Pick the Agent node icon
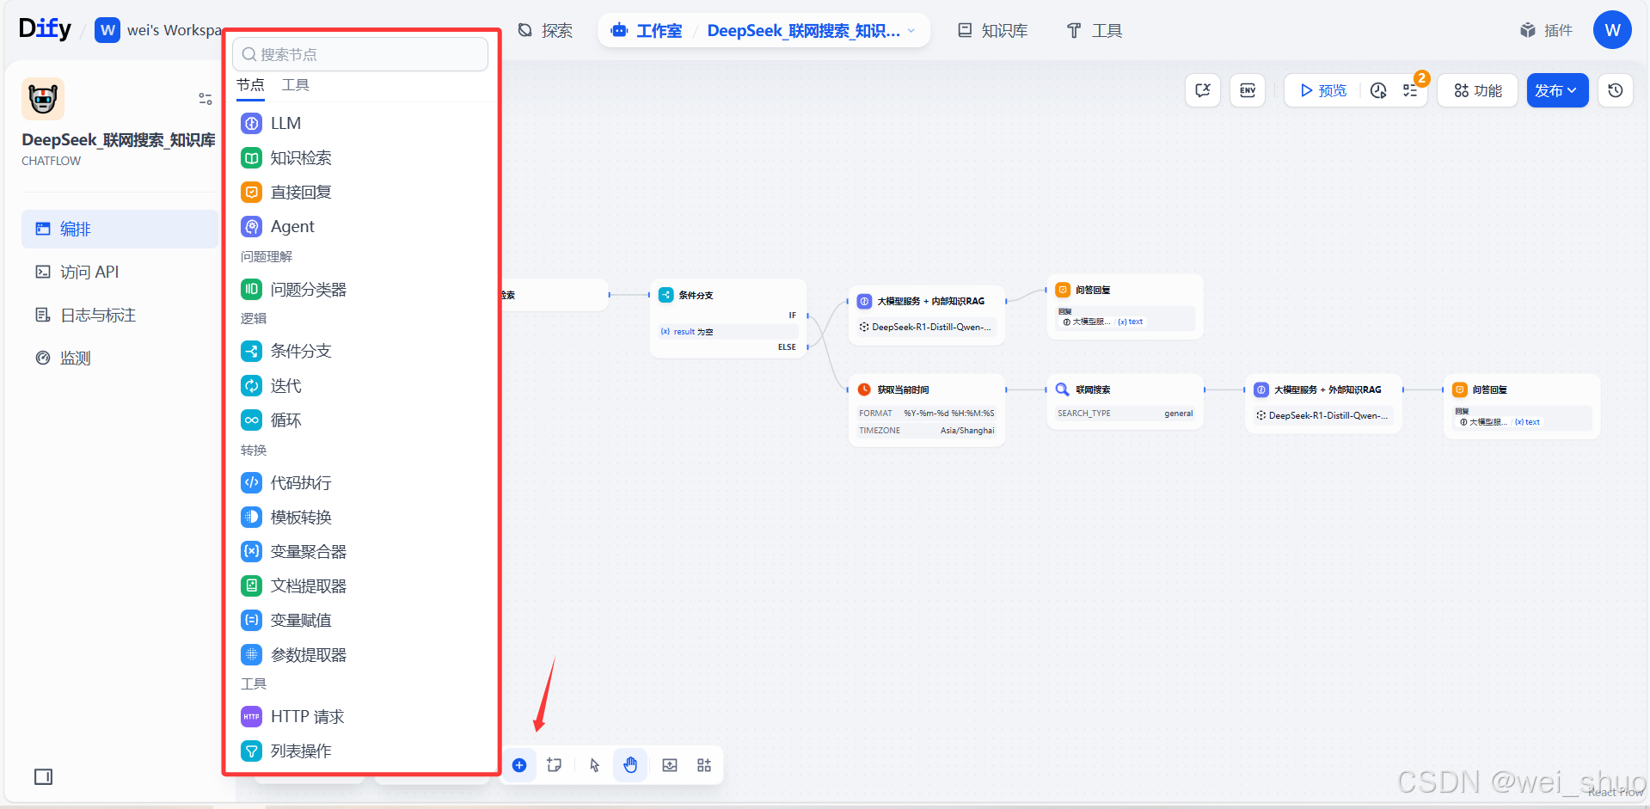 tap(251, 226)
